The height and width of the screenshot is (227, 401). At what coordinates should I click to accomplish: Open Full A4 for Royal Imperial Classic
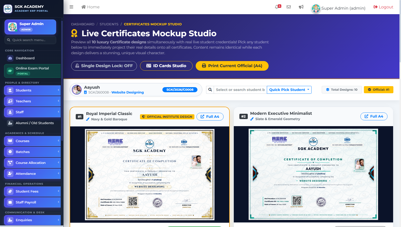(x=210, y=117)
